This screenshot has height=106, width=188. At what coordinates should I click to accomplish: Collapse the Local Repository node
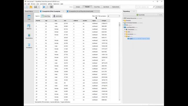[x=123, y=27]
